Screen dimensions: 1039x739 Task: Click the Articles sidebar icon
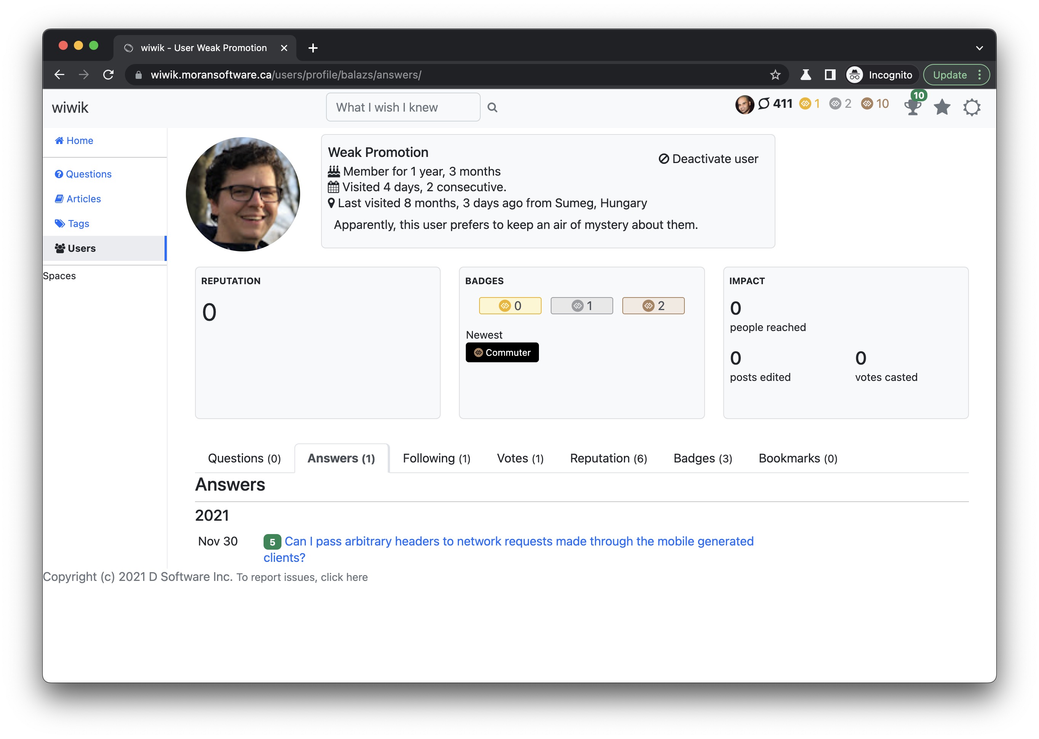[59, 198]
